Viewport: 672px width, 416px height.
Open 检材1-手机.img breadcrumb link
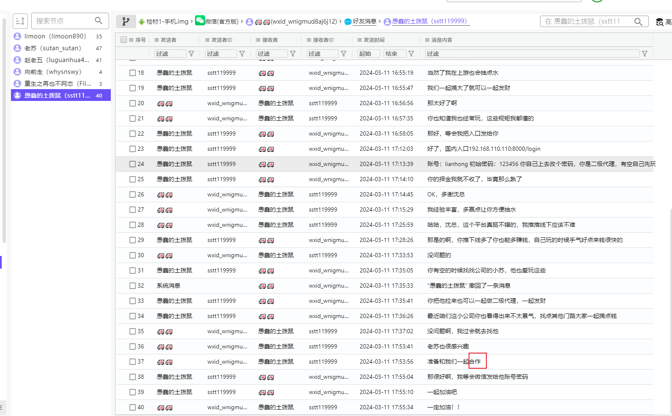point(167,22)
